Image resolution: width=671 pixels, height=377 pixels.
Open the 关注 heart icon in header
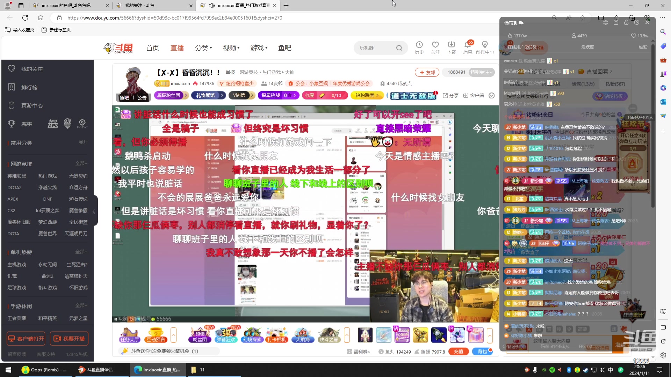pyautogui.click(x=435, y=48)
